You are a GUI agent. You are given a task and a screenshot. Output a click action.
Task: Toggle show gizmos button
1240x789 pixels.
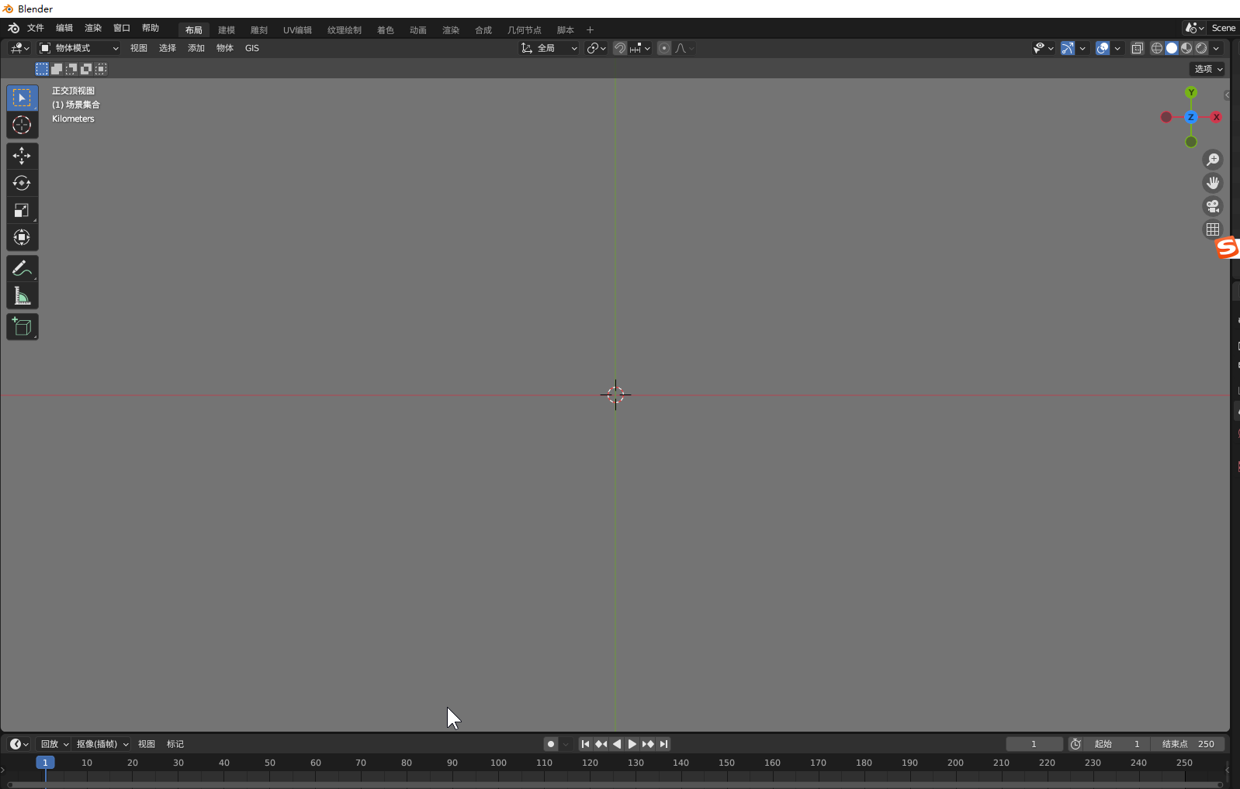click(1068, 48)
